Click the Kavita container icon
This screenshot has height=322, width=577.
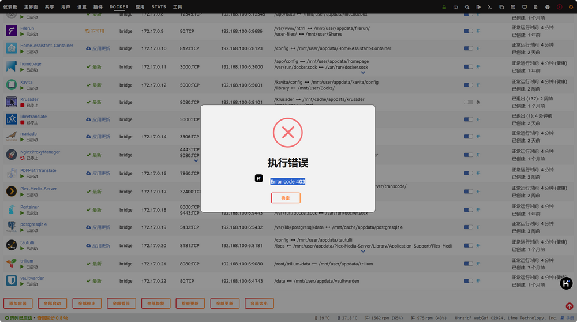pos(12,85)
